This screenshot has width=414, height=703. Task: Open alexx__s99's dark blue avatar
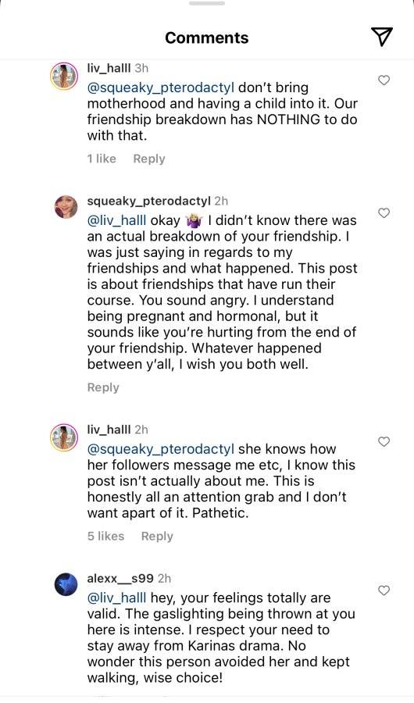coord(66,584)
